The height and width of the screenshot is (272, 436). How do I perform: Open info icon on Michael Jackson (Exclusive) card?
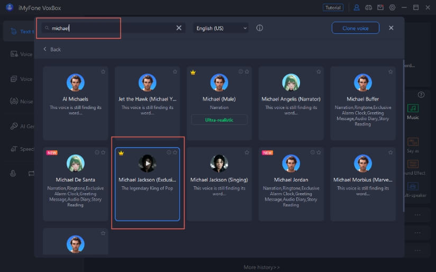click(x=169, y=152)
